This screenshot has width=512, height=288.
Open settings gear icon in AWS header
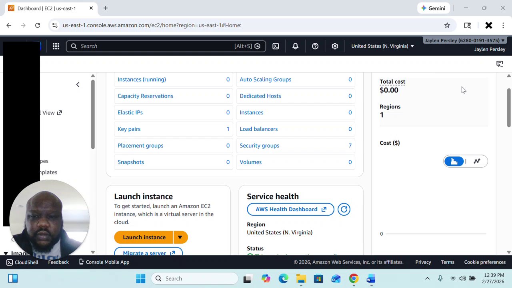point(335,46)
